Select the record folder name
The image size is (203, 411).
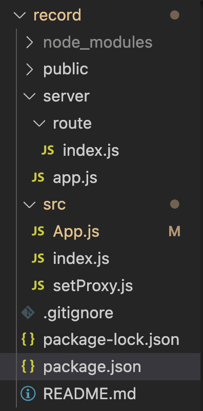[57, 15]
